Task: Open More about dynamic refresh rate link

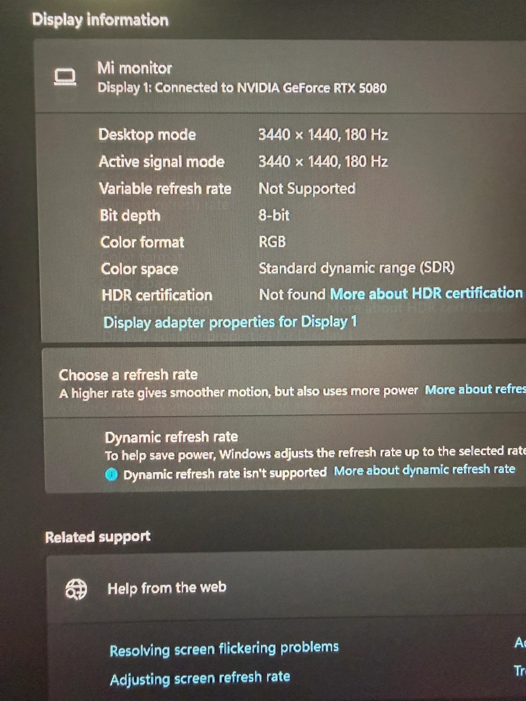Action: 424,470
